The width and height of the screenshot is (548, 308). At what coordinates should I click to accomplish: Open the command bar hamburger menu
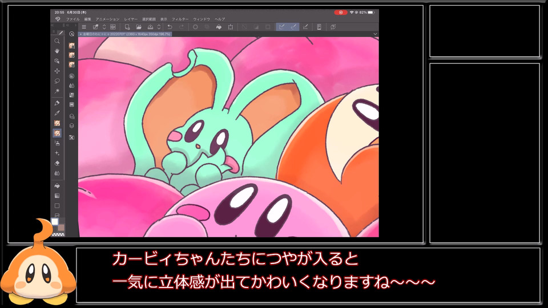(84, 27)
